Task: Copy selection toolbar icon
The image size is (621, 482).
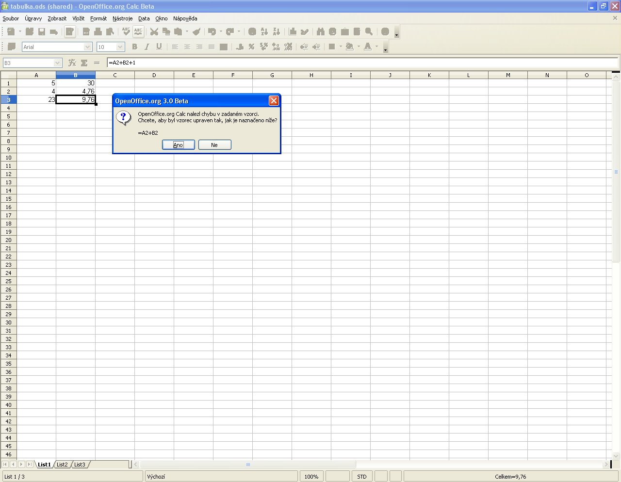Action: click(166, 32)
